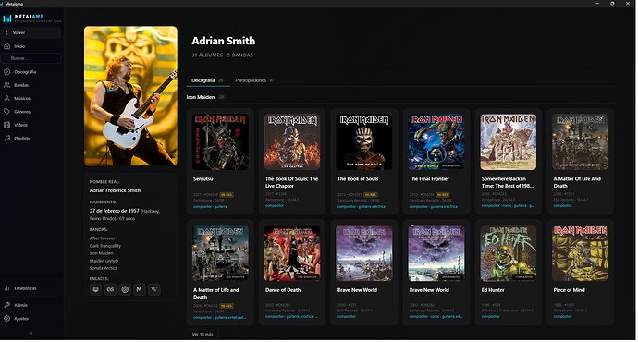
Task: Open The Book Of Souls: Live Chapter cover
Action: point(292,141)
